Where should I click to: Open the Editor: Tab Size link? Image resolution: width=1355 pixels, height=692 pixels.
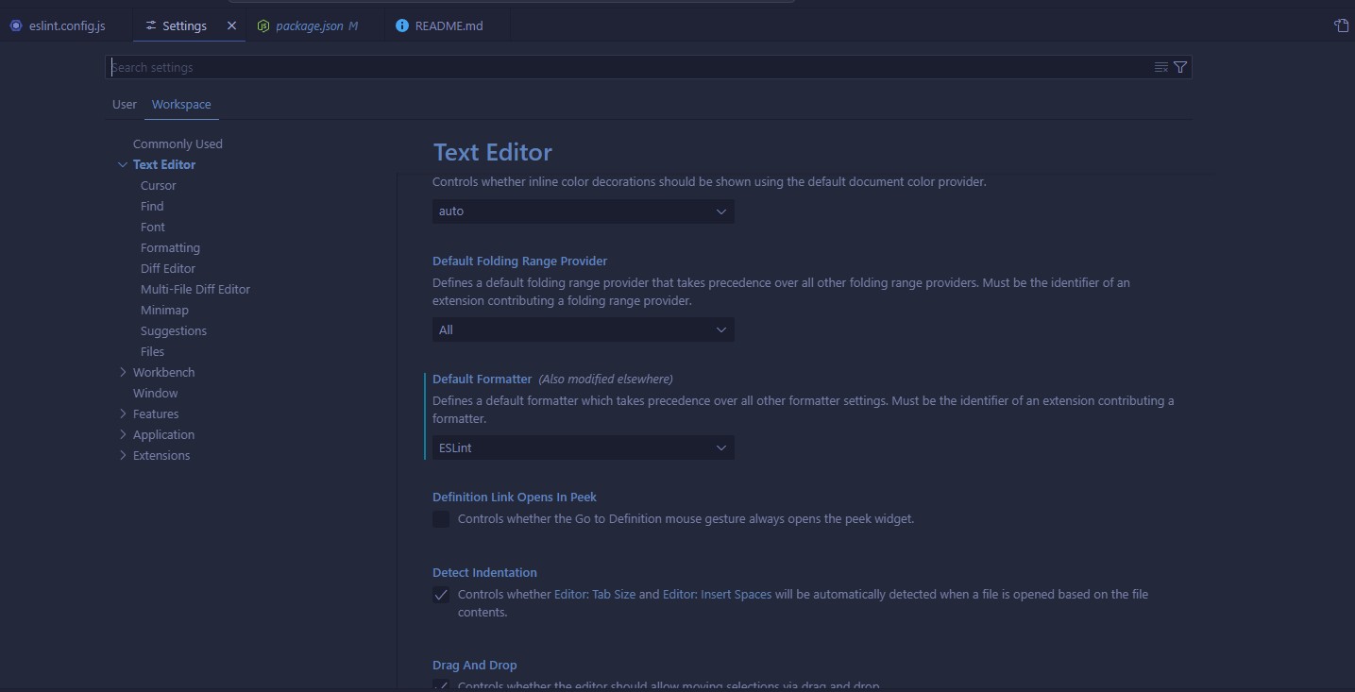pyautogui.click(x=595, y=595)
